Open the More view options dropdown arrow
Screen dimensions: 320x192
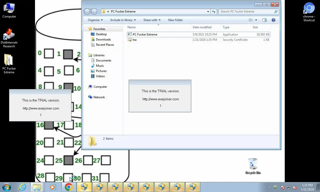tap(256, 20)
